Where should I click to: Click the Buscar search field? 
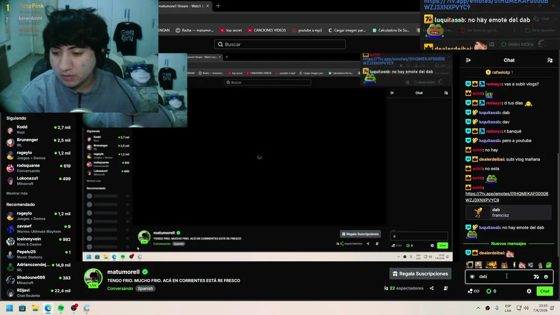click(280, 44)
